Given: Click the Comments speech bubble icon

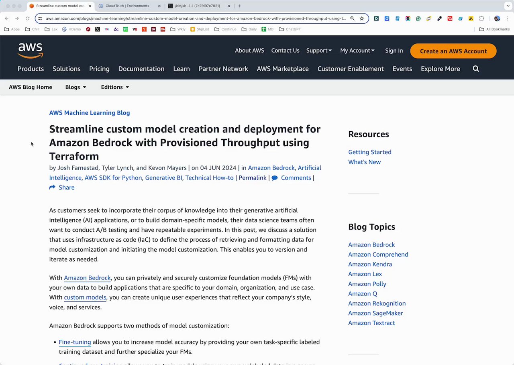Looking at the screenshot, I should (x=275, y=178).
